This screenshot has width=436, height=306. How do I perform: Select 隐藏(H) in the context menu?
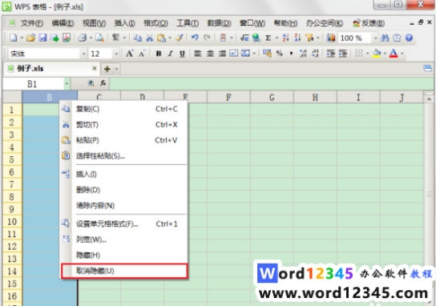124,255
